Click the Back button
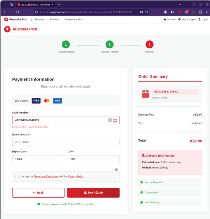210x219 pixels. point(38,193)
